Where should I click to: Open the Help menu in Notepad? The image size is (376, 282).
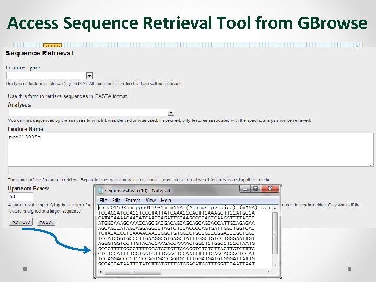166,200
